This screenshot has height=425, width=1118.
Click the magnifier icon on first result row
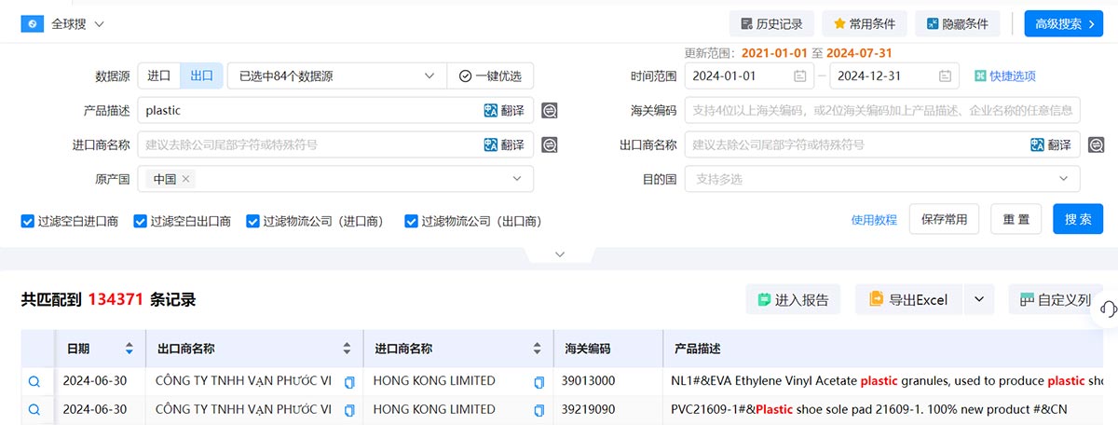[34, 381]
